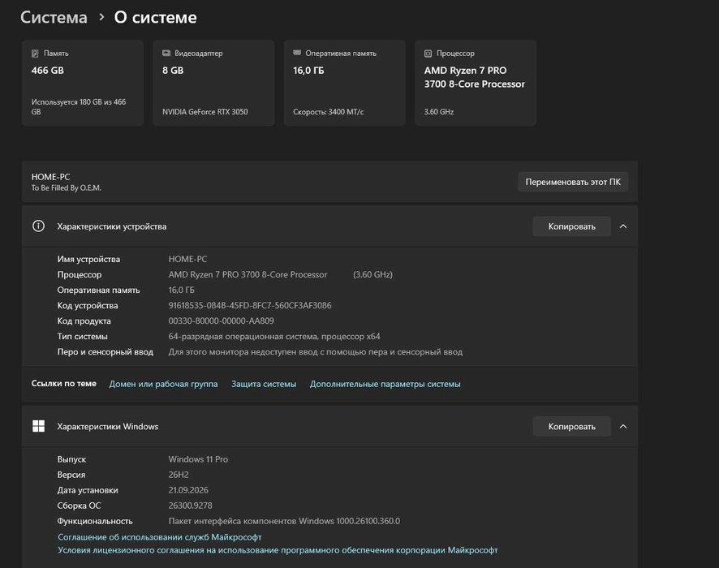Copy device specs with Копировать in Характеристики устройства
The image size is (719, 568).
point(572,226)
